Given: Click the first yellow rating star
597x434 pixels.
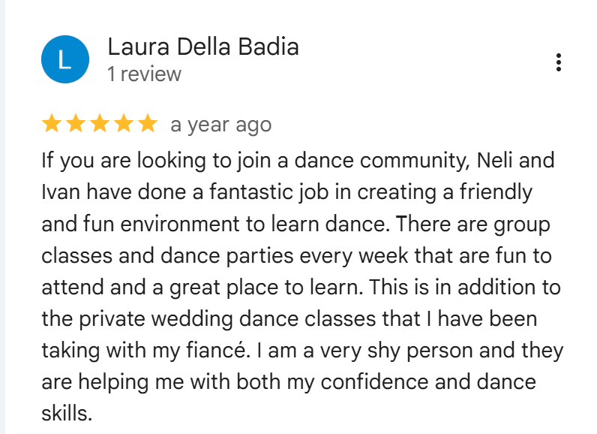Looking at the screenshot, I should pyautogui.click(x=51, y=124).
